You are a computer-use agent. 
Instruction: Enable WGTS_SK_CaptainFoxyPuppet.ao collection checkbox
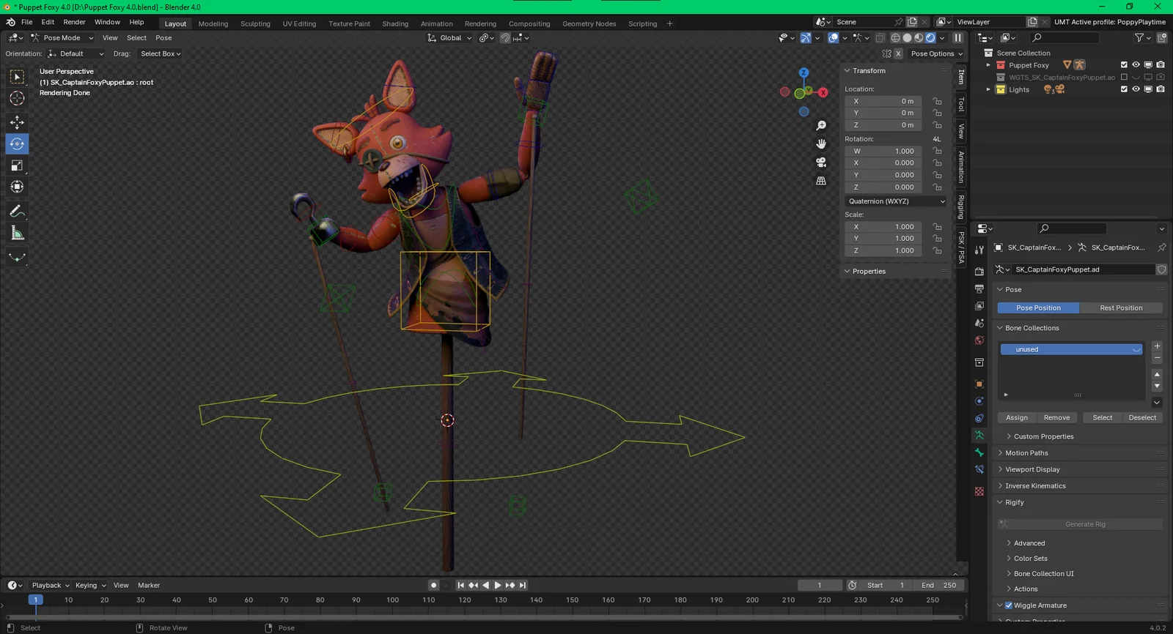point(1124,77)
